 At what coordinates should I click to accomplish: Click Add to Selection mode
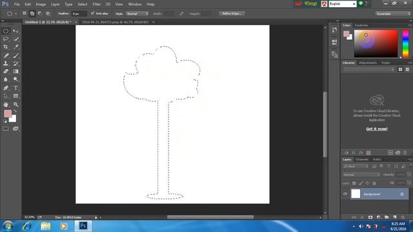pyautogui.click(x=32, y=14)
